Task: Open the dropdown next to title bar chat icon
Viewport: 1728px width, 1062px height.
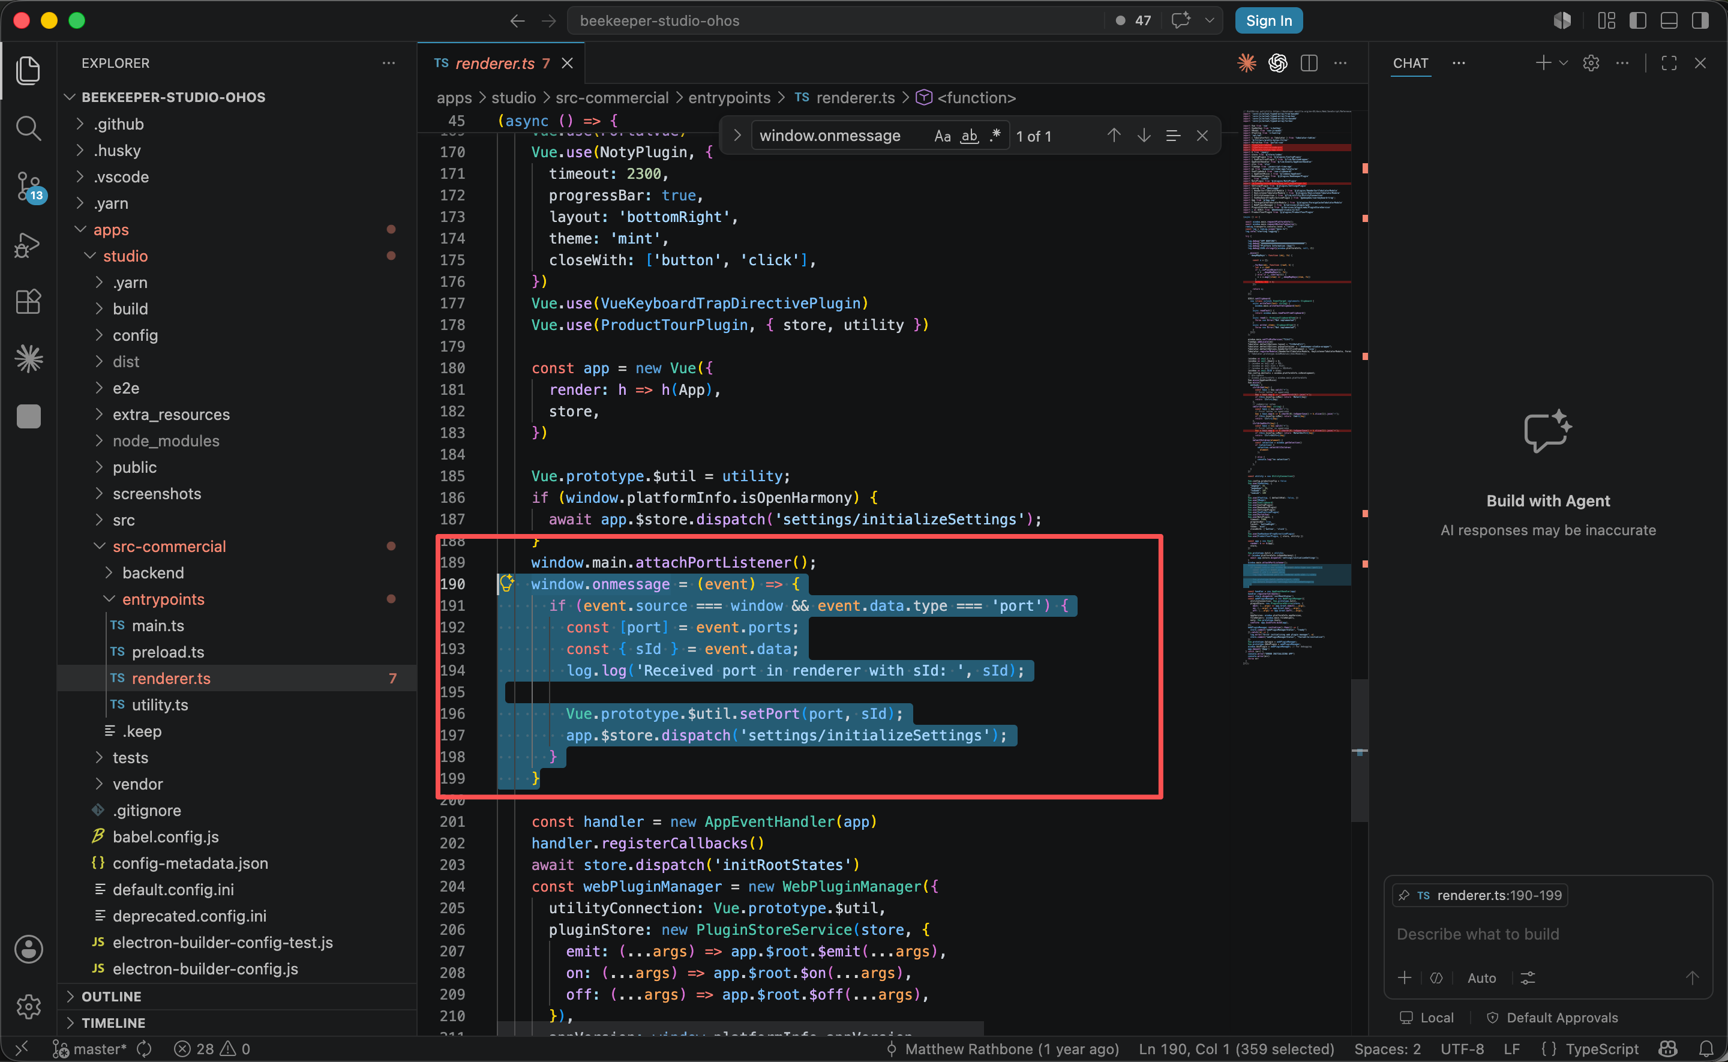Action: click(x=1210, y=21)
